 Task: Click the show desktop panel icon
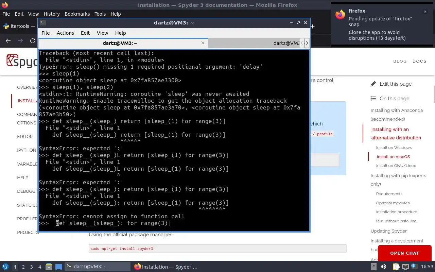pyautogui.click(x=59, y=267)
